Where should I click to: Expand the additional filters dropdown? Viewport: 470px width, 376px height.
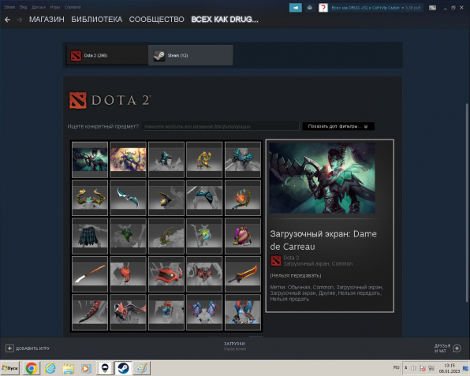[x=338, y=126]
